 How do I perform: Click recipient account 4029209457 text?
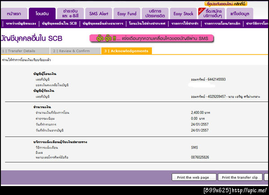(226, 97)
